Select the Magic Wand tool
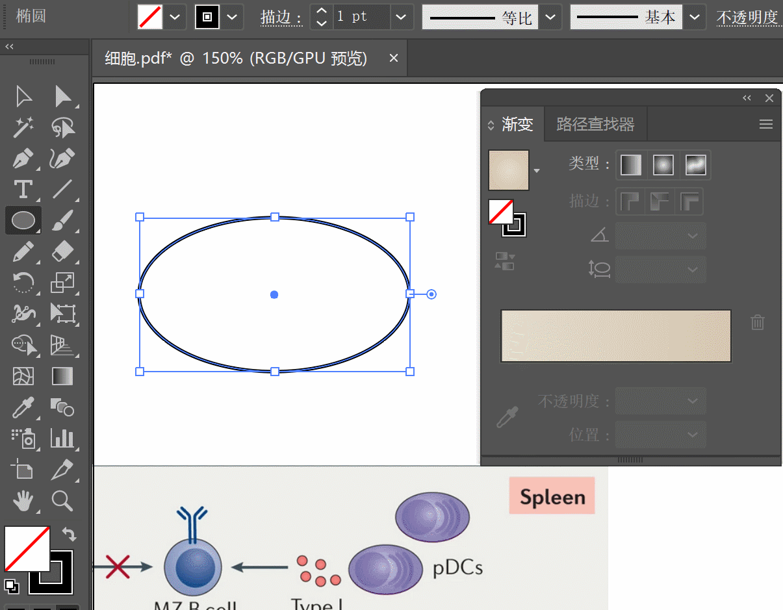The width and height of the screenshot is (783, 610). (x=24, y=128)
